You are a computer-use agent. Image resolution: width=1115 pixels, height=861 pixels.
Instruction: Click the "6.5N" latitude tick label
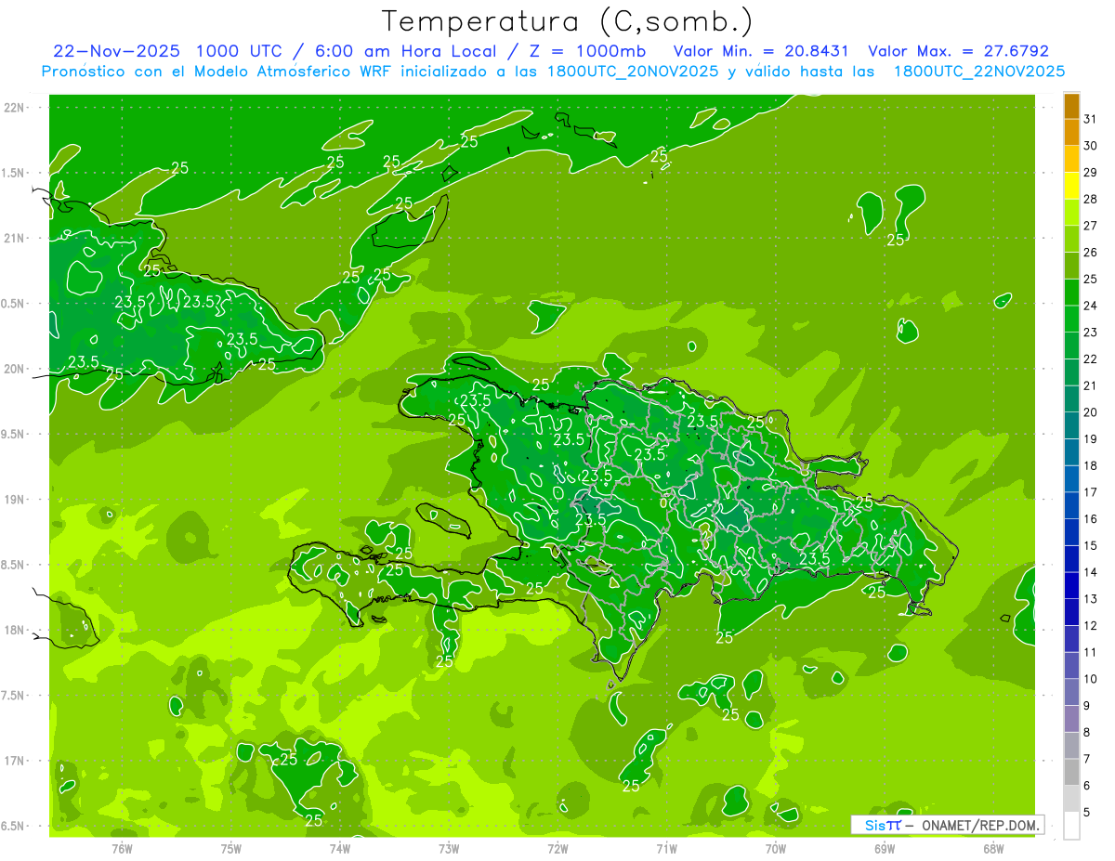(13, 826)
